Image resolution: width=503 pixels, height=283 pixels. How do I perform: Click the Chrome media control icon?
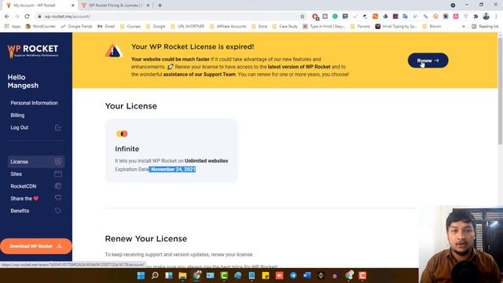[x=453, y=6]
